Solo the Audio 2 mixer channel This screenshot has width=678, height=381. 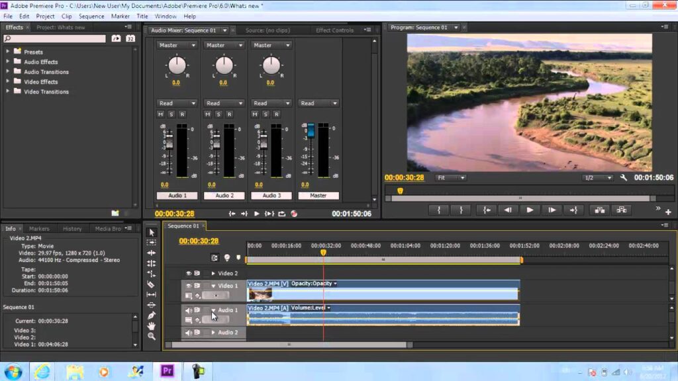pyautogui.click(x=218, y=114)
